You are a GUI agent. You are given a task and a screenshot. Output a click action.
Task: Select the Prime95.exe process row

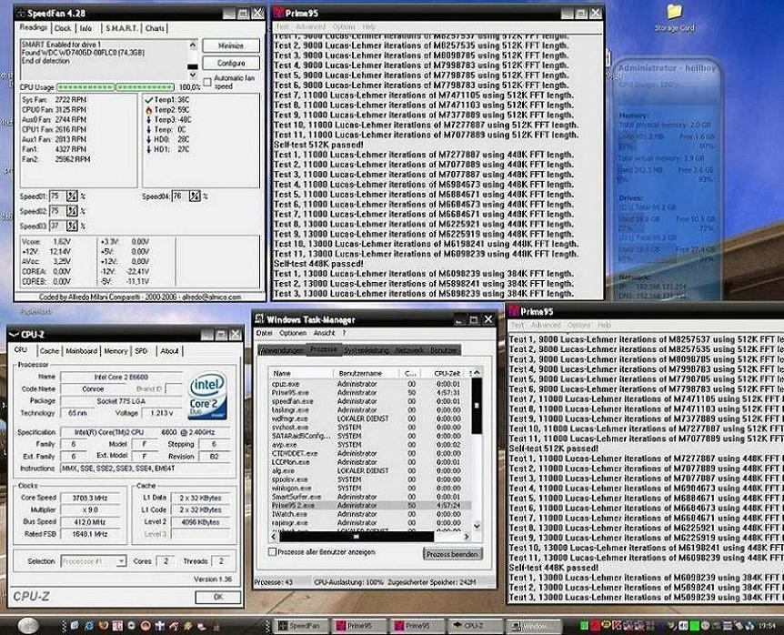tap(370, 392)
